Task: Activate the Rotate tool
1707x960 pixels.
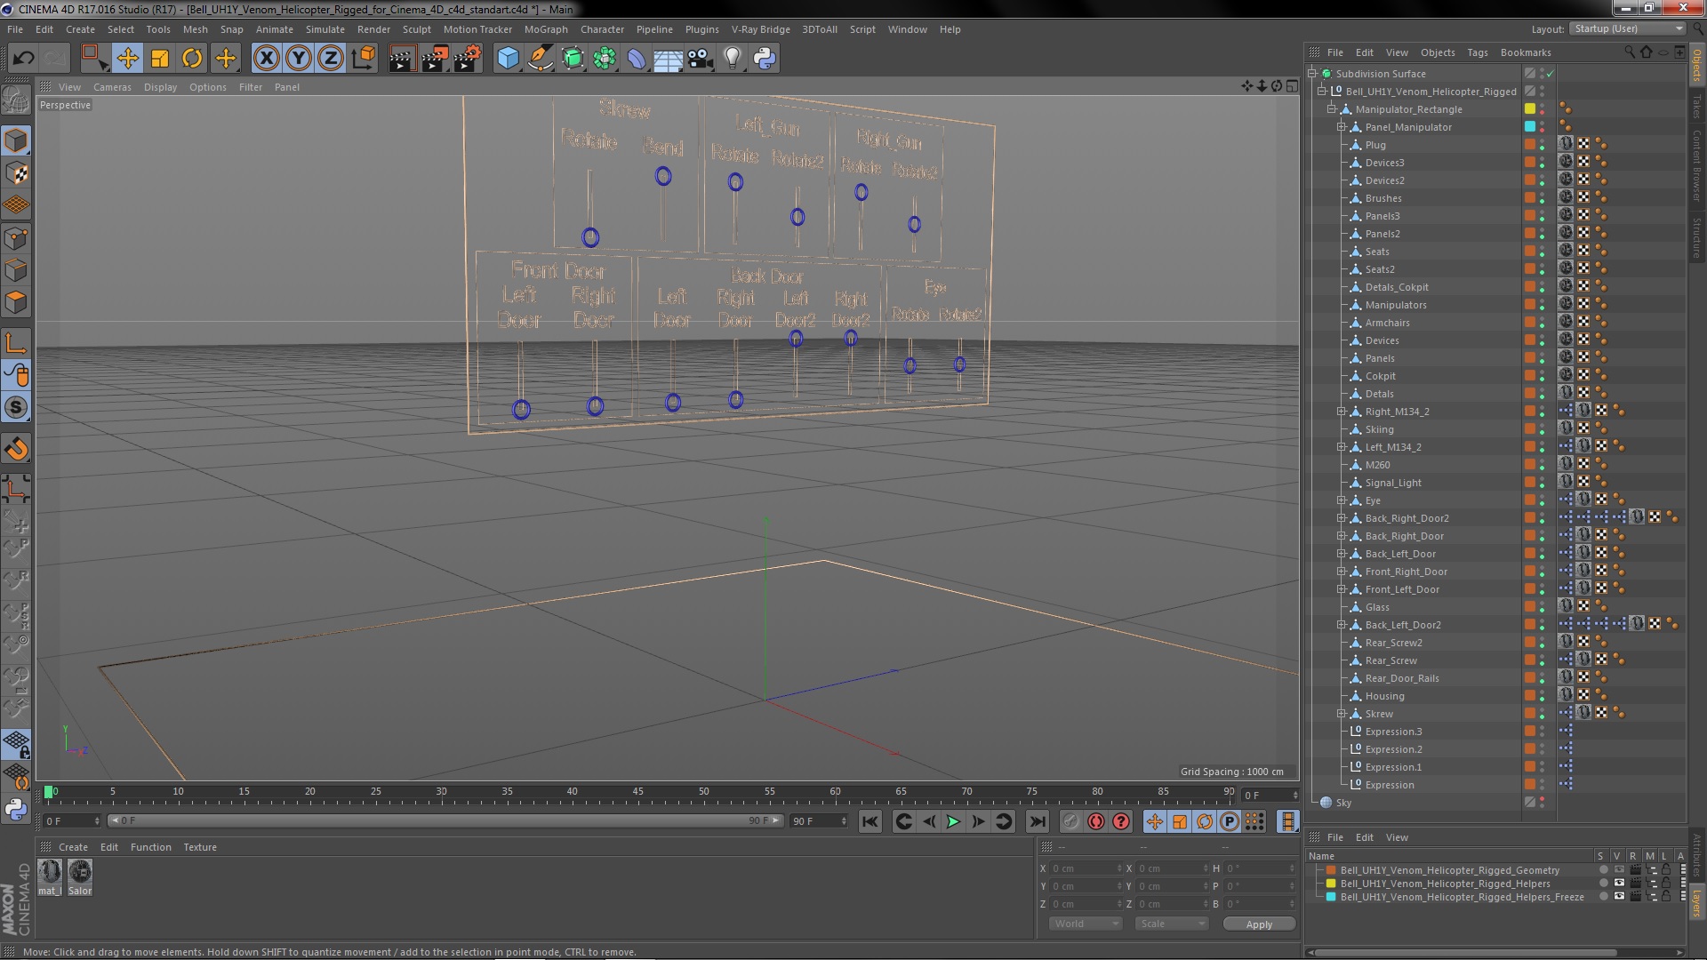Action: [x=192, y=59]
